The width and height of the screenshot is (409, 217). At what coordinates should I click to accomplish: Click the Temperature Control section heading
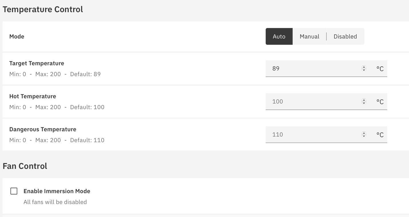coord(43,9)
